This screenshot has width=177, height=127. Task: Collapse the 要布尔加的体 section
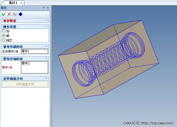tap(46, 58)
